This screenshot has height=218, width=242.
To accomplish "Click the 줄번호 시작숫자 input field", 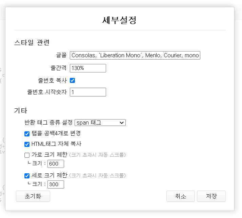I will (x=88, y=92).
